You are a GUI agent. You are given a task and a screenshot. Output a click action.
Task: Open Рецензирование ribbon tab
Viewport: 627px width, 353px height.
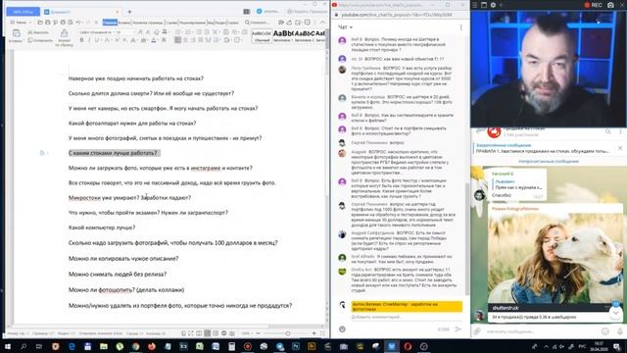coord(192,23)
